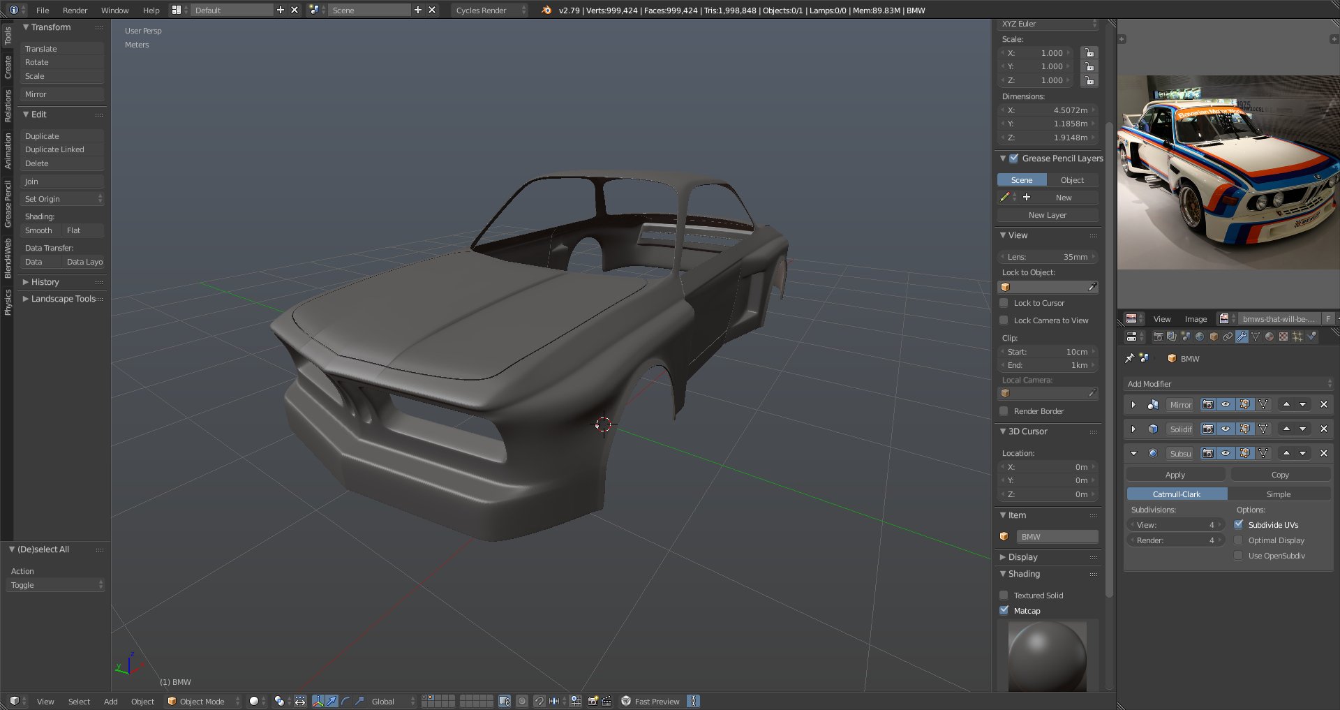This screenshot has width=1340, height=710.
Task: Select the rotate manipulator arc icon
Action: pos(346,701)
